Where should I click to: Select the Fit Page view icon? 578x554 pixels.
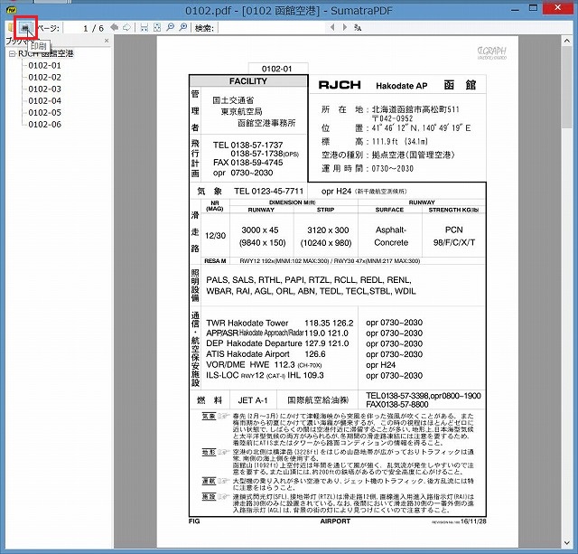pyautogui.click(x=157, y=27)
